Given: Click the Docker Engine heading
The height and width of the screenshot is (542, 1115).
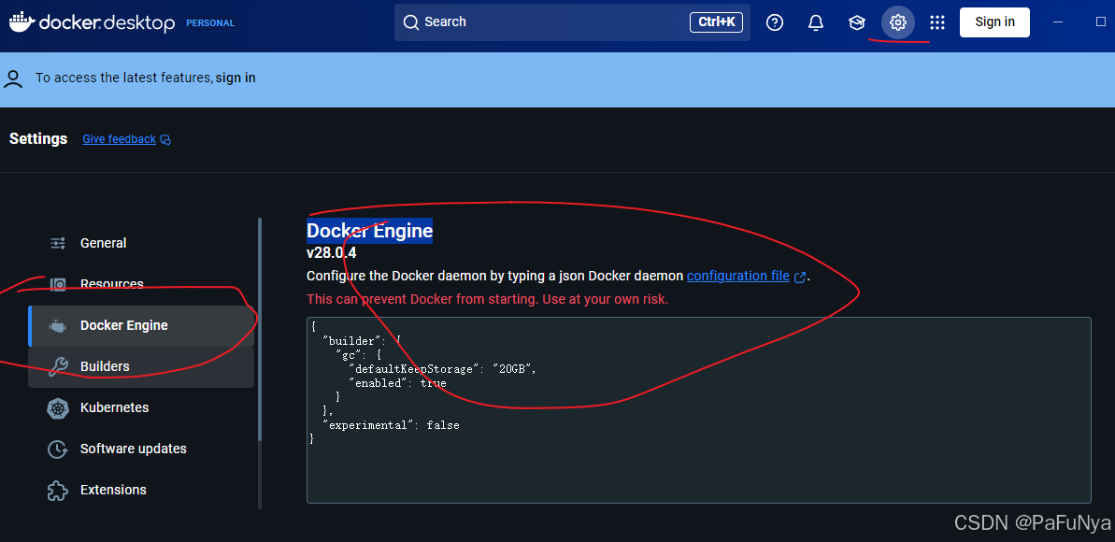Looking at the screenshot, I should (370, 231).
